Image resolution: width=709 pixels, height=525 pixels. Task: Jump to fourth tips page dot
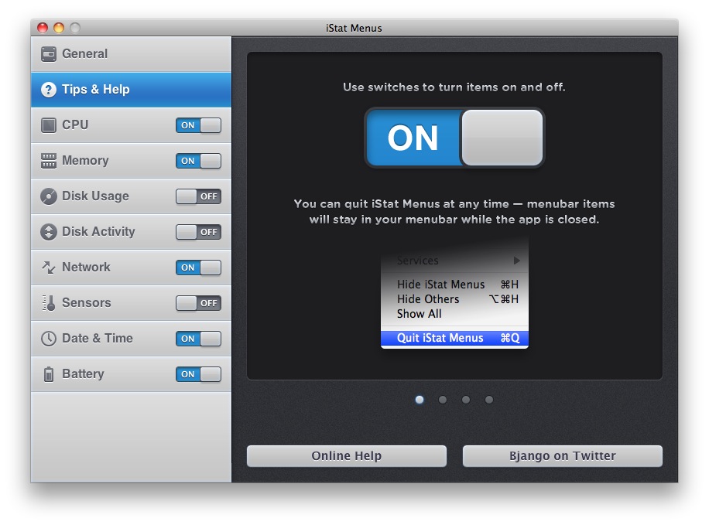(x=489, y=400)
